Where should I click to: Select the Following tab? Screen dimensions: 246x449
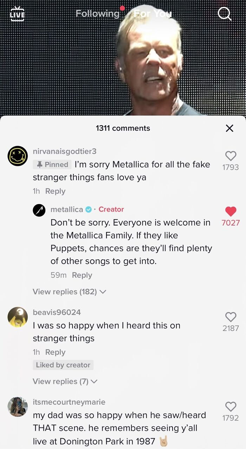pyautogui.click(x=98, y=13)
